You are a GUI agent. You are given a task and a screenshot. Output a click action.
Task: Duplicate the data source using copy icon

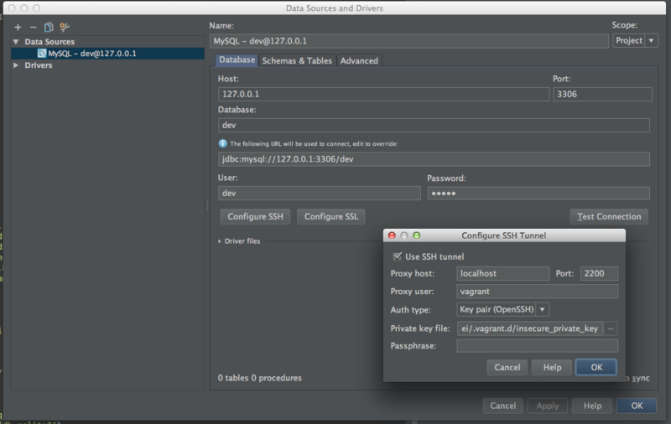click(49, 28)
